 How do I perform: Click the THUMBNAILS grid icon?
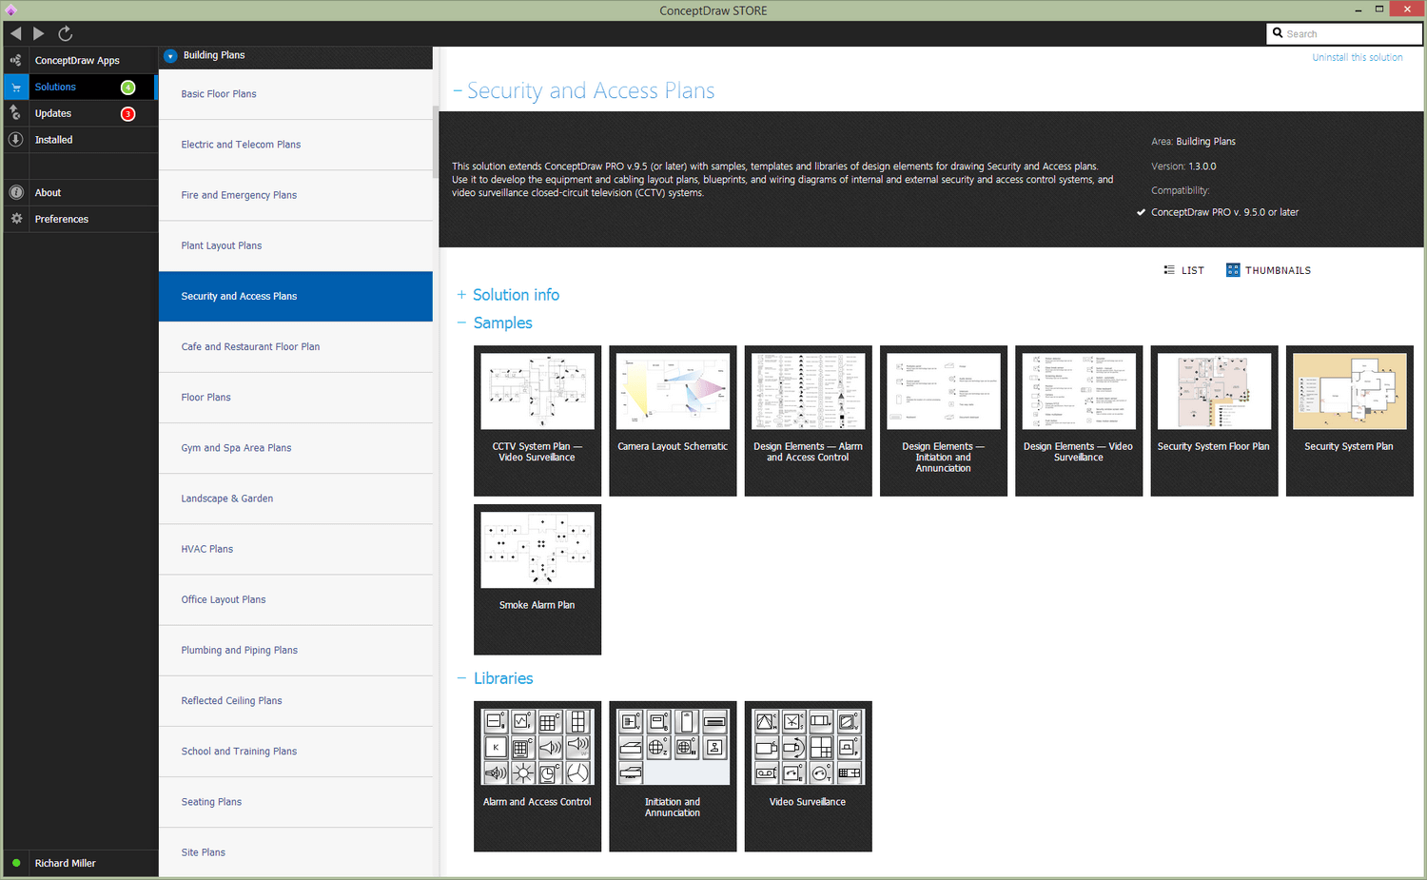(1233, 270)
